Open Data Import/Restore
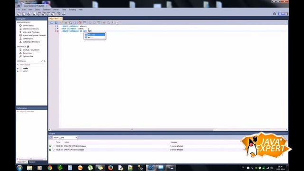304x171 pixels. [x=31, y=42]
